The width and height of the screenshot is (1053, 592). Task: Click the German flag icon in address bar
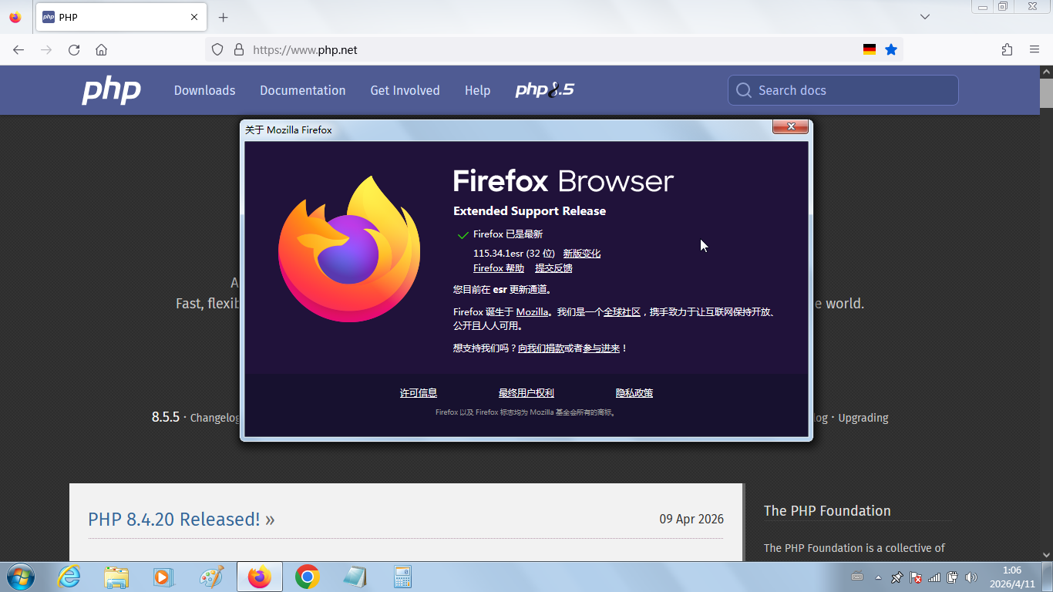click(x=870, y=50)
